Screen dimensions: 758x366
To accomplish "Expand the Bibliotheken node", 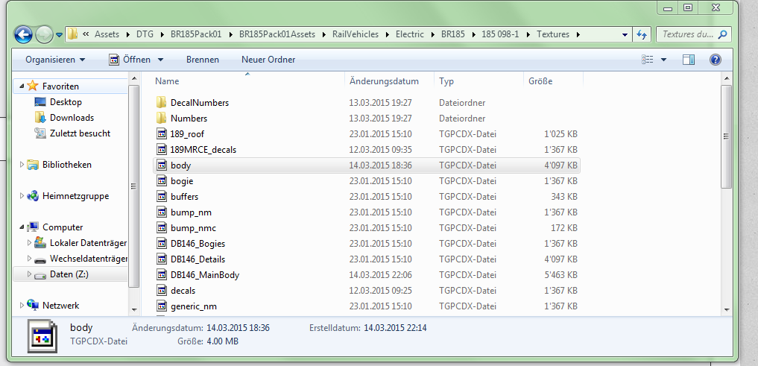I will [22, 165].
